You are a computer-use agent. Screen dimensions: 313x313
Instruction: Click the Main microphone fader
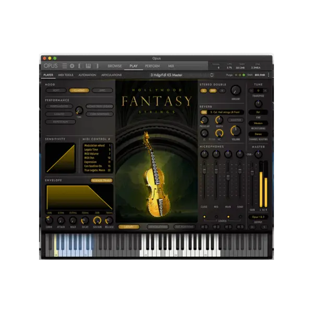coord(228,176)
